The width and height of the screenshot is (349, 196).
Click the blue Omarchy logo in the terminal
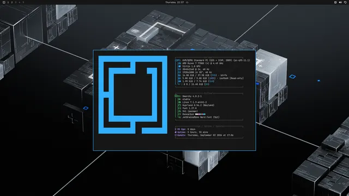pyautogui.click(x=133, y=95)
